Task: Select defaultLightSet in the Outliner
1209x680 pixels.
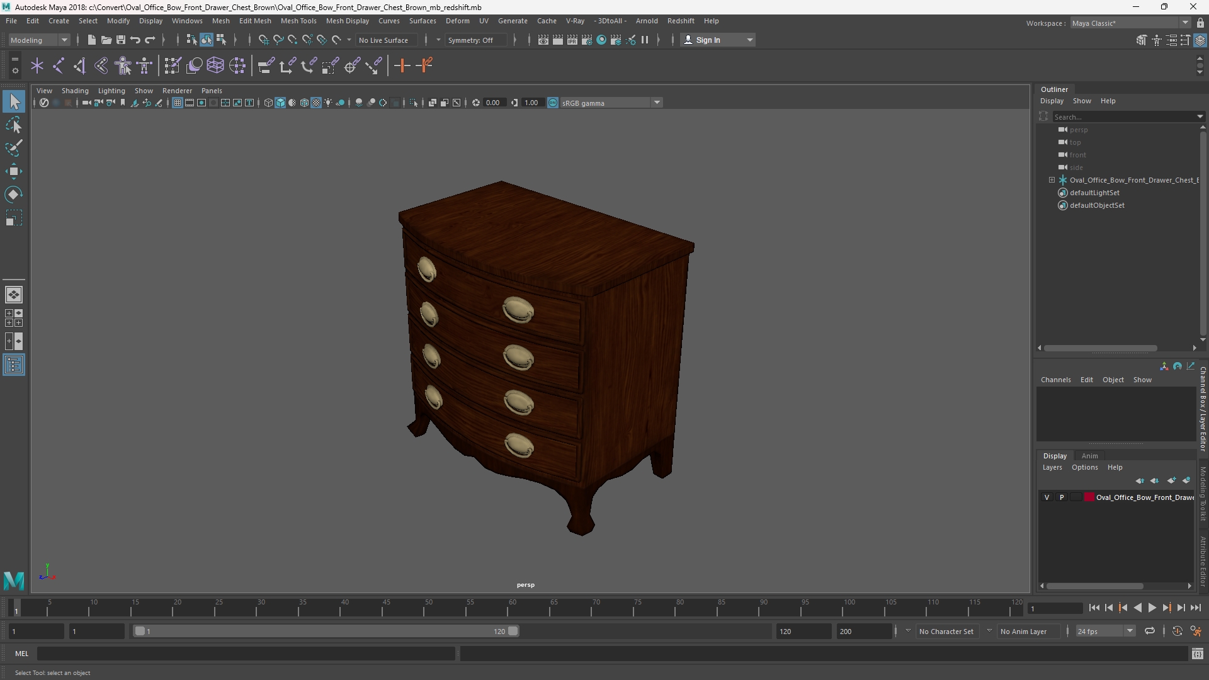Action: tap(1094, 193)
